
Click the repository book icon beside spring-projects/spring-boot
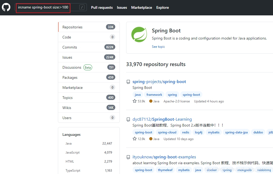pyautogui.click(x=128, y=82)
